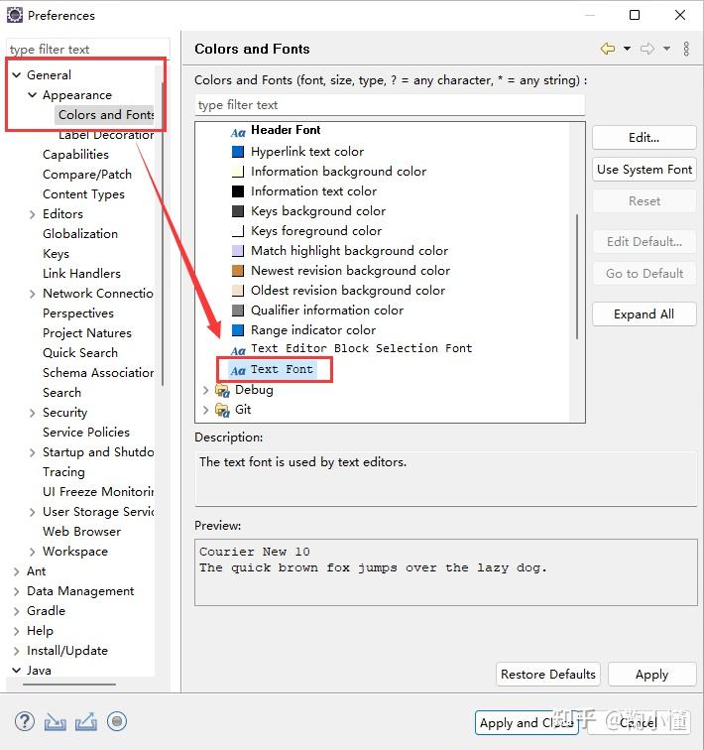Image resolution: width=704 pixels, height=750 pixels.
Task: Open the forward history dropdown arrow
Action: pos(666,49)
